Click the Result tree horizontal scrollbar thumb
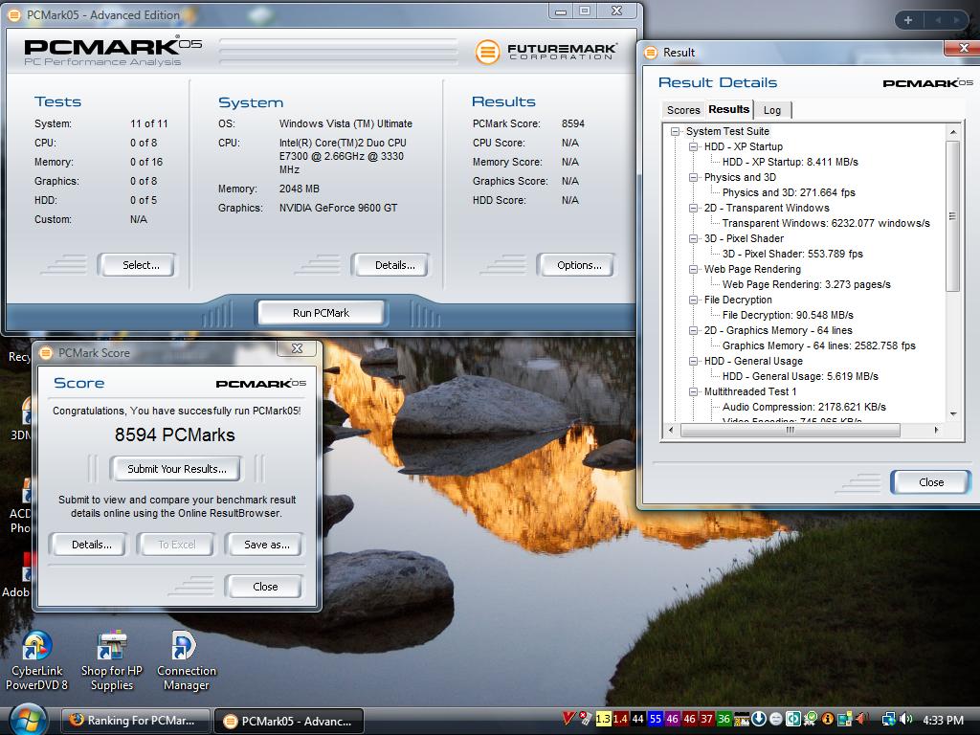The height and width of the screenshot is (735, 980). point(790,430)
